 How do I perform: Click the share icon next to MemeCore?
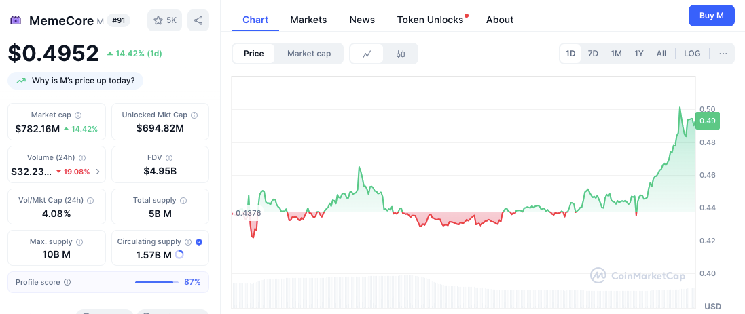pos(198,20)
